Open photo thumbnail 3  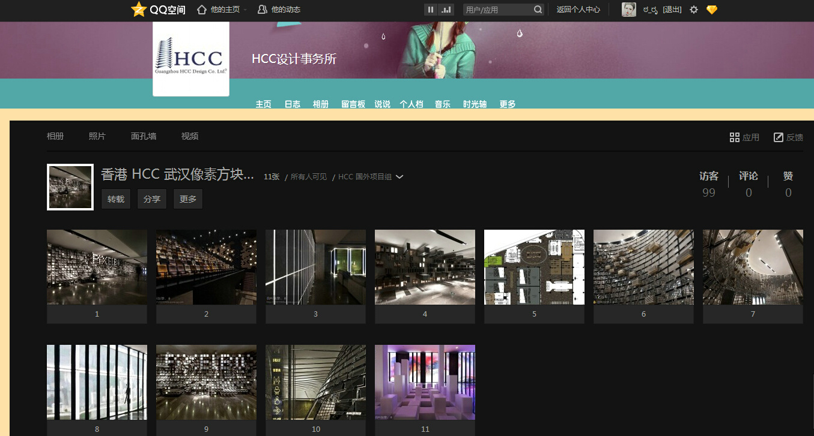coord(315,267)
